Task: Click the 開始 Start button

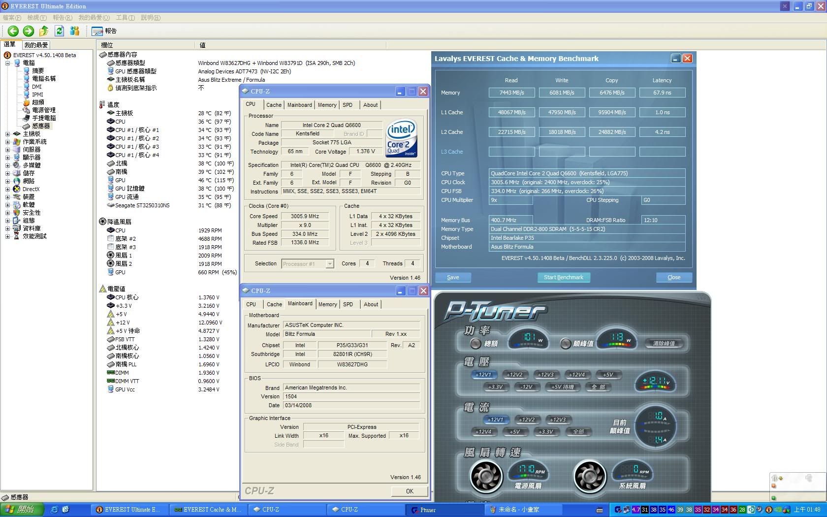Action: coord(22,510)
